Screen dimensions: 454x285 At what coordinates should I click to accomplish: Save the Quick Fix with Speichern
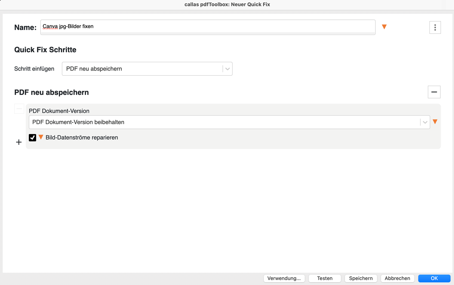[x=361, y=278]
